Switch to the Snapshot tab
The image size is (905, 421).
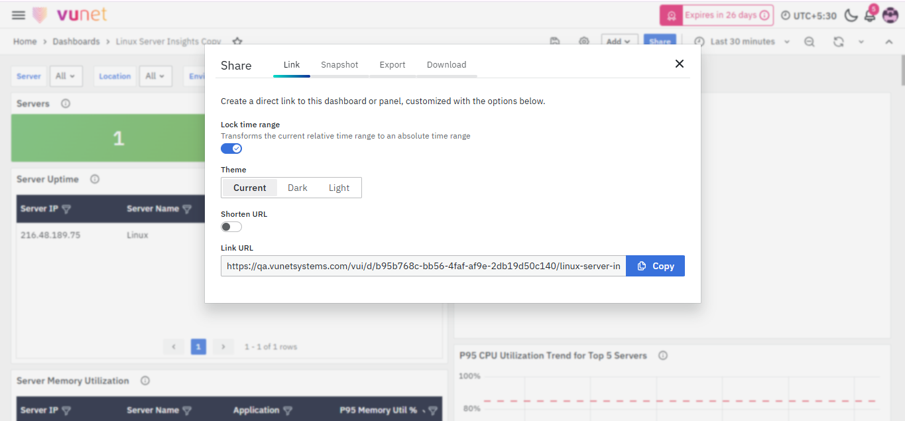[x=339, y=65]
